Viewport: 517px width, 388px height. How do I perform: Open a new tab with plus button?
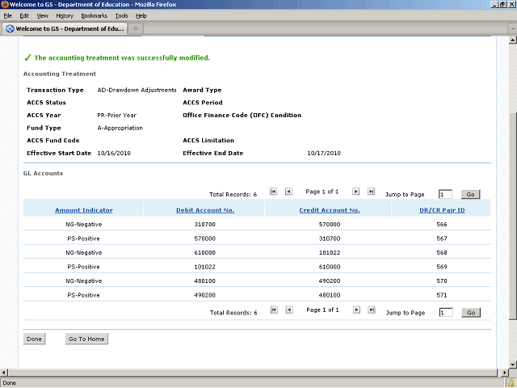tap(137, 28)
